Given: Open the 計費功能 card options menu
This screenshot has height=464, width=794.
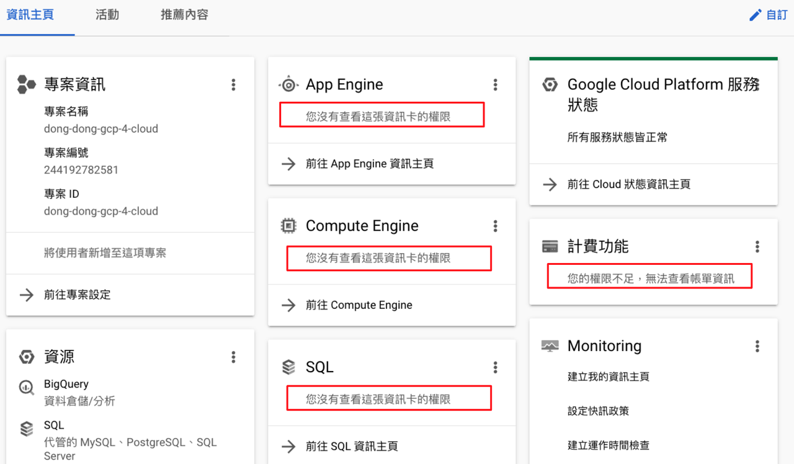Looking at the screenshot, I should (757, 247).
